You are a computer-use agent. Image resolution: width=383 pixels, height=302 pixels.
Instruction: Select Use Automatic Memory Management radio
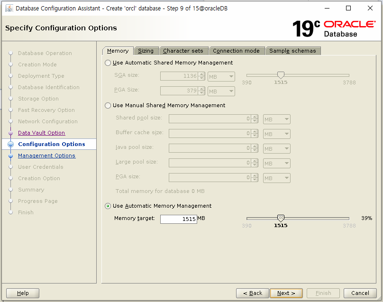point(108,206)
